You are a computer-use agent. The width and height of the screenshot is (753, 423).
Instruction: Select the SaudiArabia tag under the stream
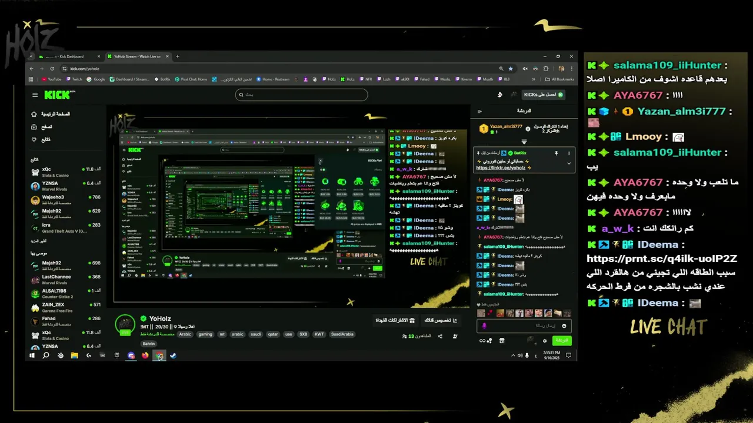tap(342, 334)
